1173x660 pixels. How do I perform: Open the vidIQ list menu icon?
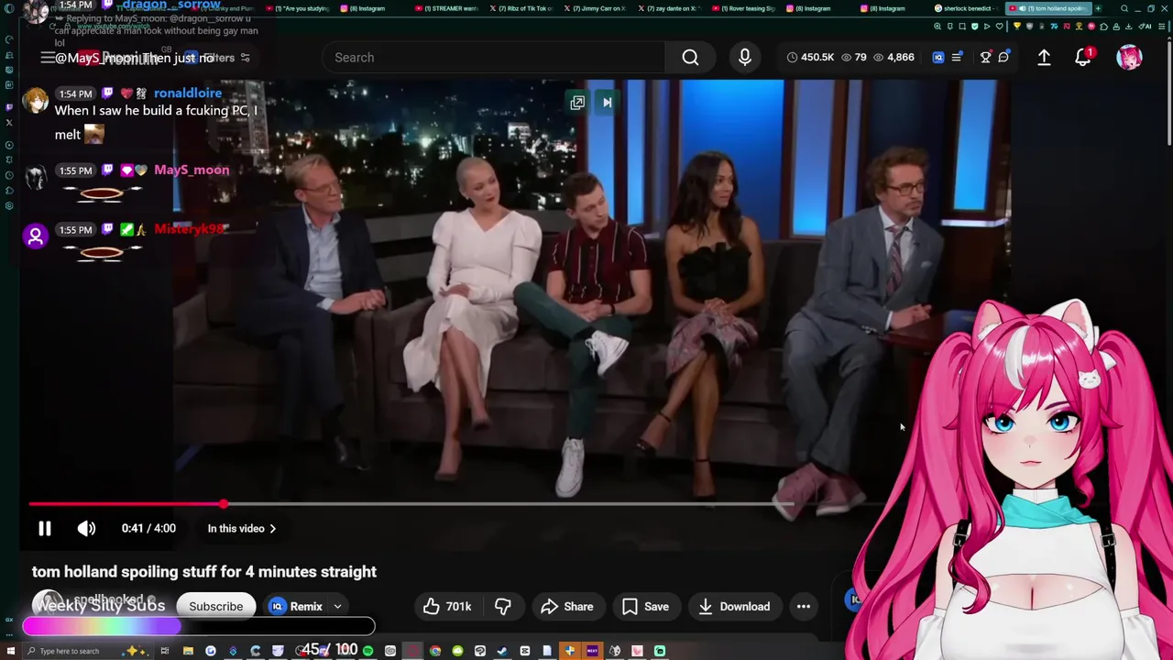(957, 58)
